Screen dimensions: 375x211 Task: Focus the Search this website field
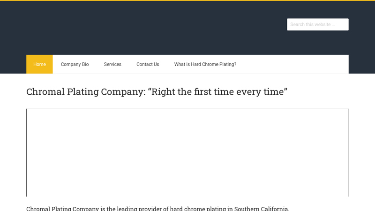coord(317,24)
